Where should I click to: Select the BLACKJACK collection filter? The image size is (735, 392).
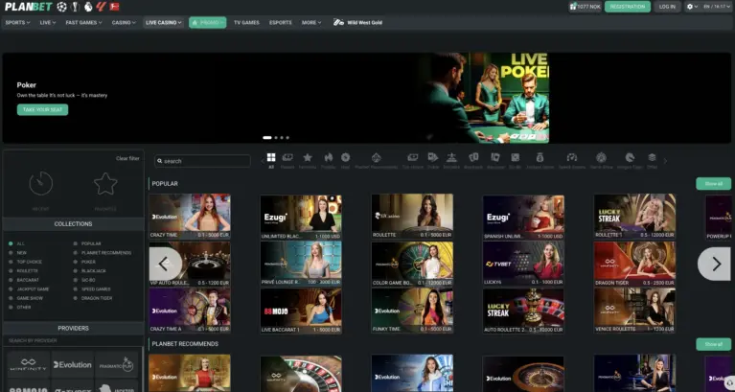89,271
